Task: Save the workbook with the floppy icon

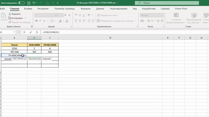Action: pos(29,3)
